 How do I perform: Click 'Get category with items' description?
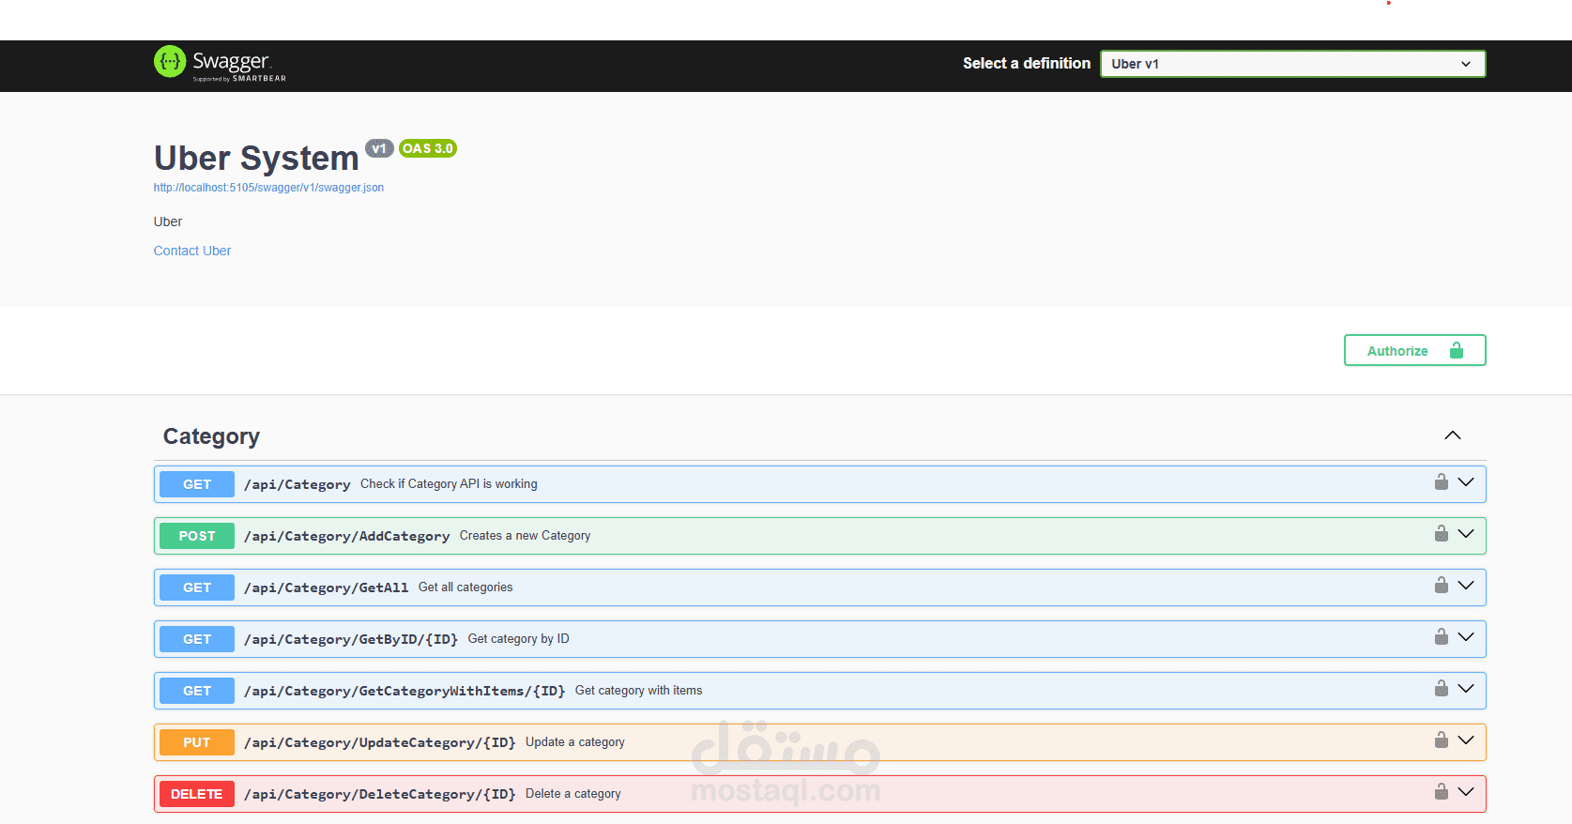pyautogui.click(x=638, y=691)
